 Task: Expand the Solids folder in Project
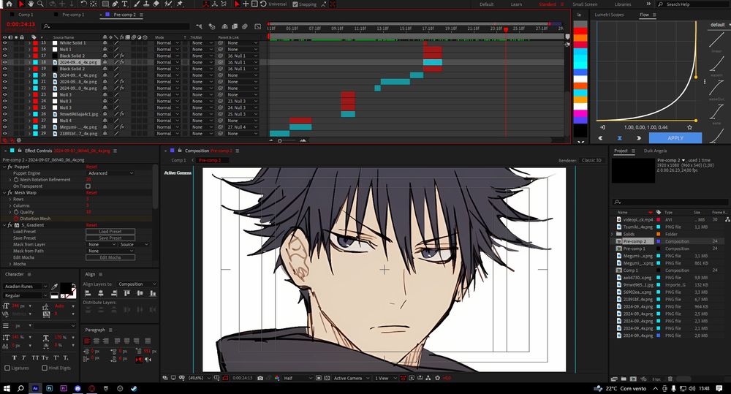tap(612, 234)
